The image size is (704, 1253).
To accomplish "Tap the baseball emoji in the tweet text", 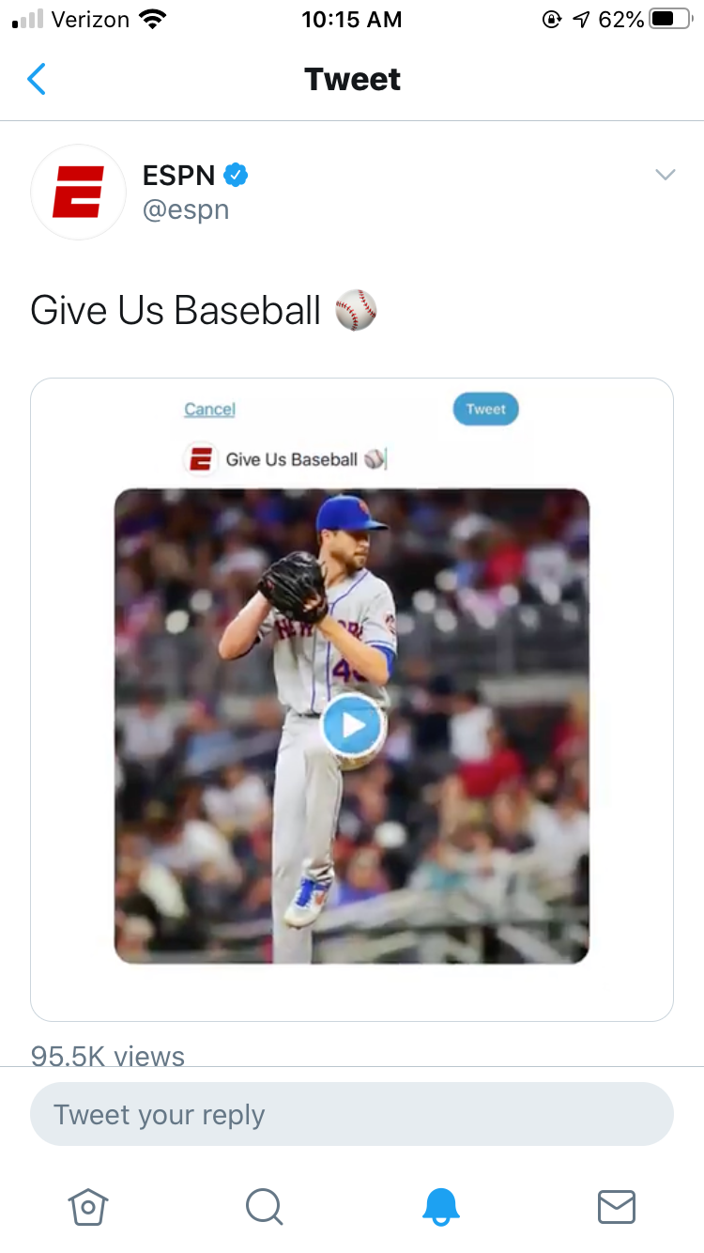I will click(x=356, y=310).
